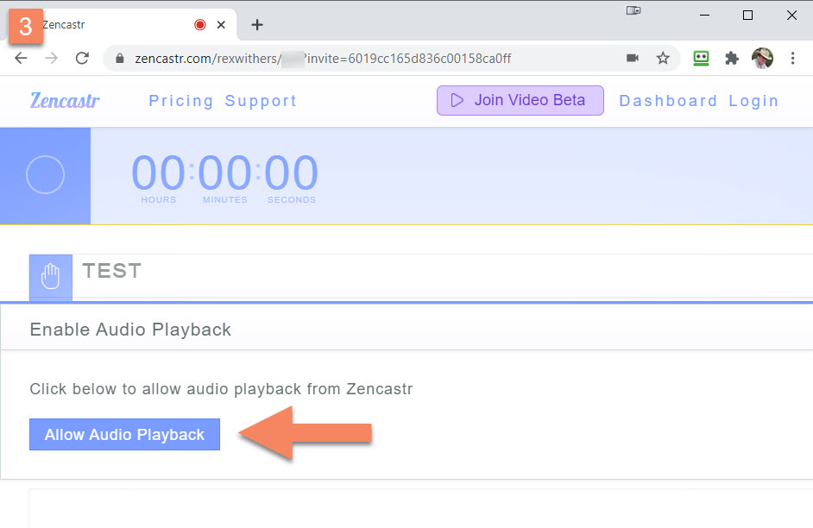Click the address bar URL field
The image size is (813, 528).
(x=371, y=58)
